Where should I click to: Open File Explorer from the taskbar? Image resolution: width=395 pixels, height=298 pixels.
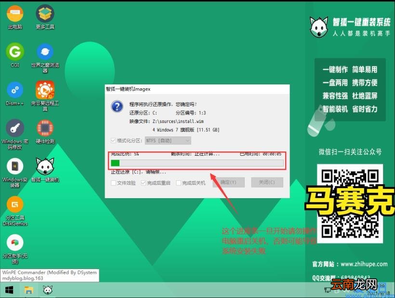tap(28, 290)
